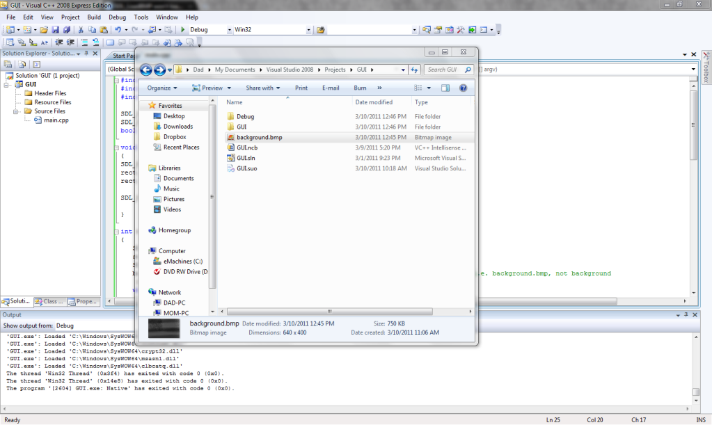Screen dimensions: 712x425
Task: Start debugging with the green play icon
Action: (x=182, y=30)
